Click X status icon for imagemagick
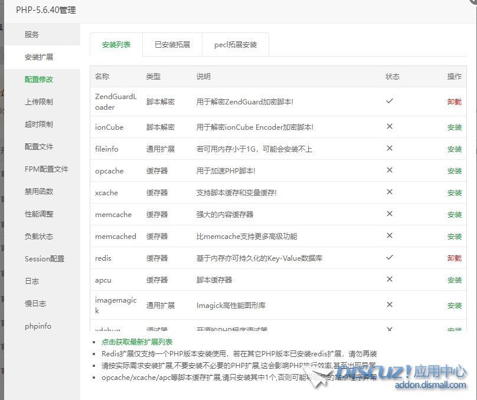477x400 pixels. click(390, 304)
